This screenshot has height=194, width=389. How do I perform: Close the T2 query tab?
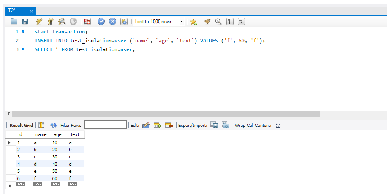pos(31,11)
